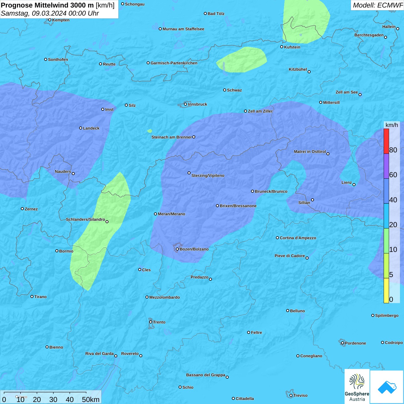Screen dimensions: 404x404
Task: Click the 'Spilimbergo' label
Action: [x=387, y=315]
